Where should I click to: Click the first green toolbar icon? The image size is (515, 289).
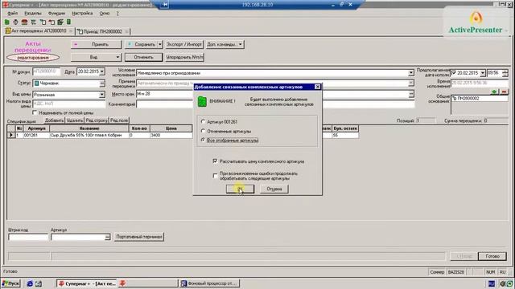7,22
